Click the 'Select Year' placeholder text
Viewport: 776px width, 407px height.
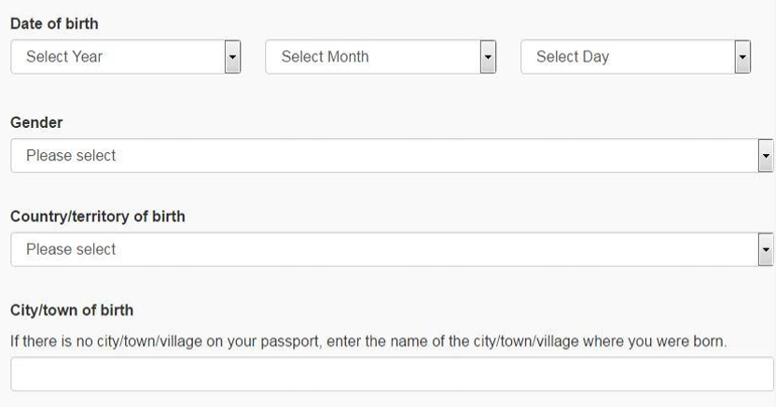(64, 57)
